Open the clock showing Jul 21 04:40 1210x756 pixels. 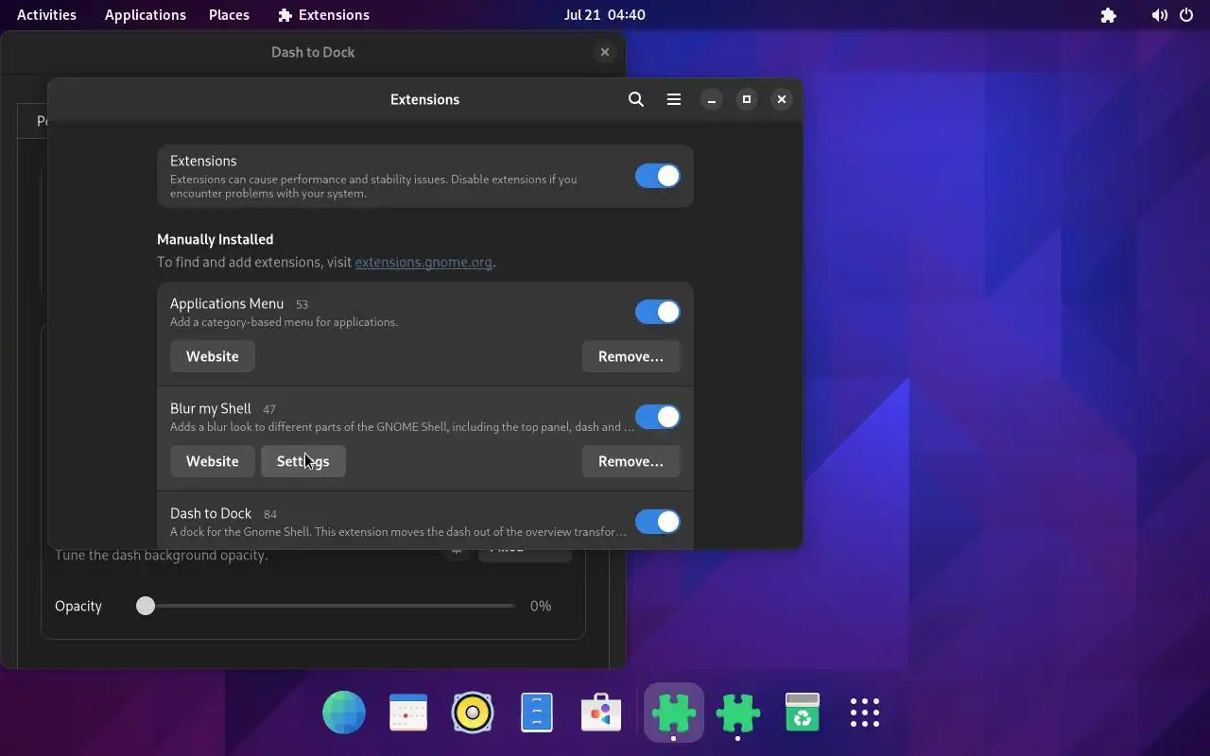604,15
